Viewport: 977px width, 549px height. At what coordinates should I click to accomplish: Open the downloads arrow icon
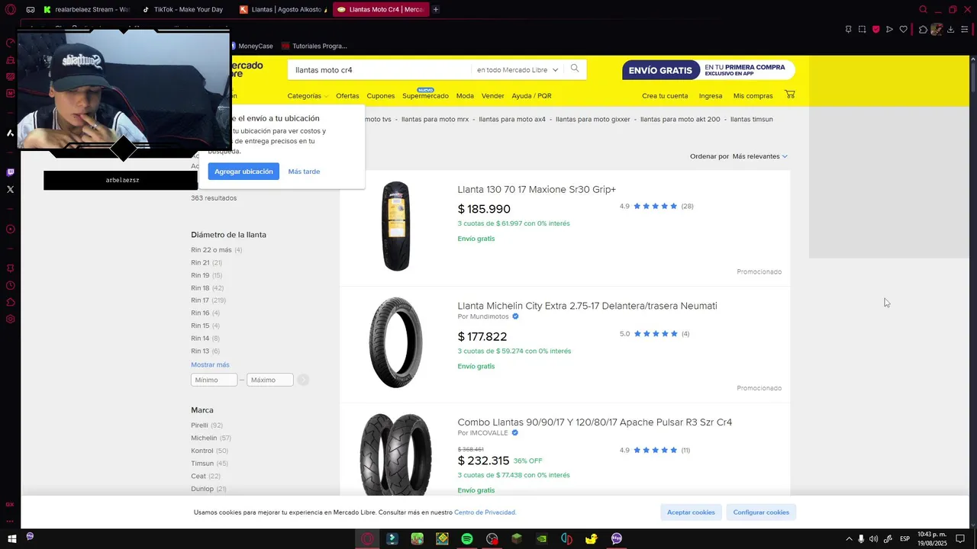click(x=951, y=30)
